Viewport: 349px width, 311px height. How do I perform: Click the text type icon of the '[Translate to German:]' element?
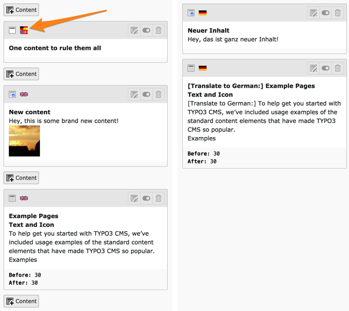tap(191, 68)
